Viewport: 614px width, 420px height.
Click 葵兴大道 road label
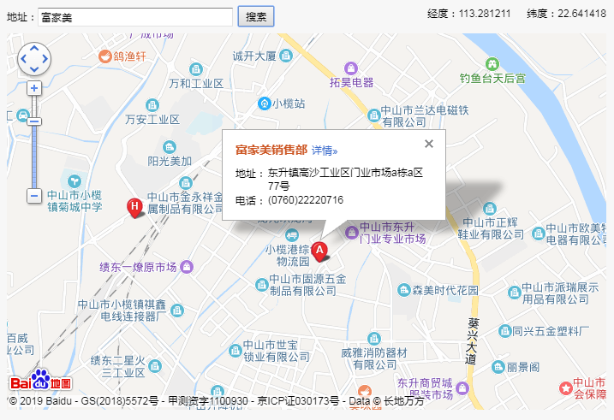[x=473, y=341]
